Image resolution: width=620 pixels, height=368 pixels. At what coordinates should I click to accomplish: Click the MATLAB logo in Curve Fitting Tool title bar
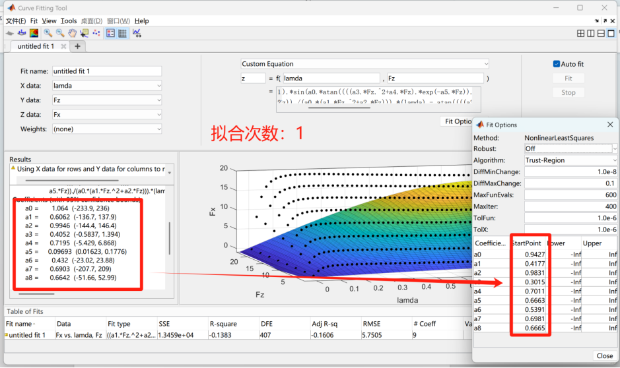point(11,7)
